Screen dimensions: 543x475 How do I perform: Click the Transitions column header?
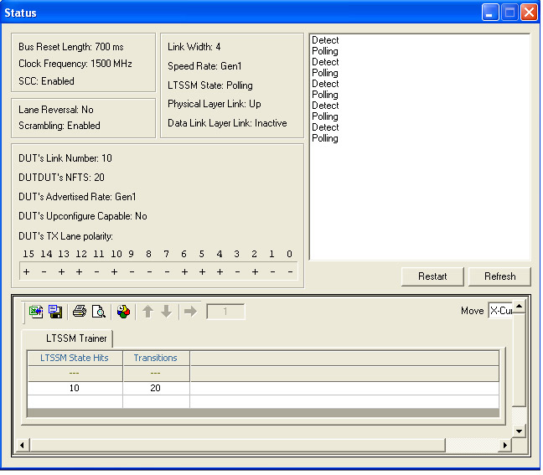click(x=156, y=359)
